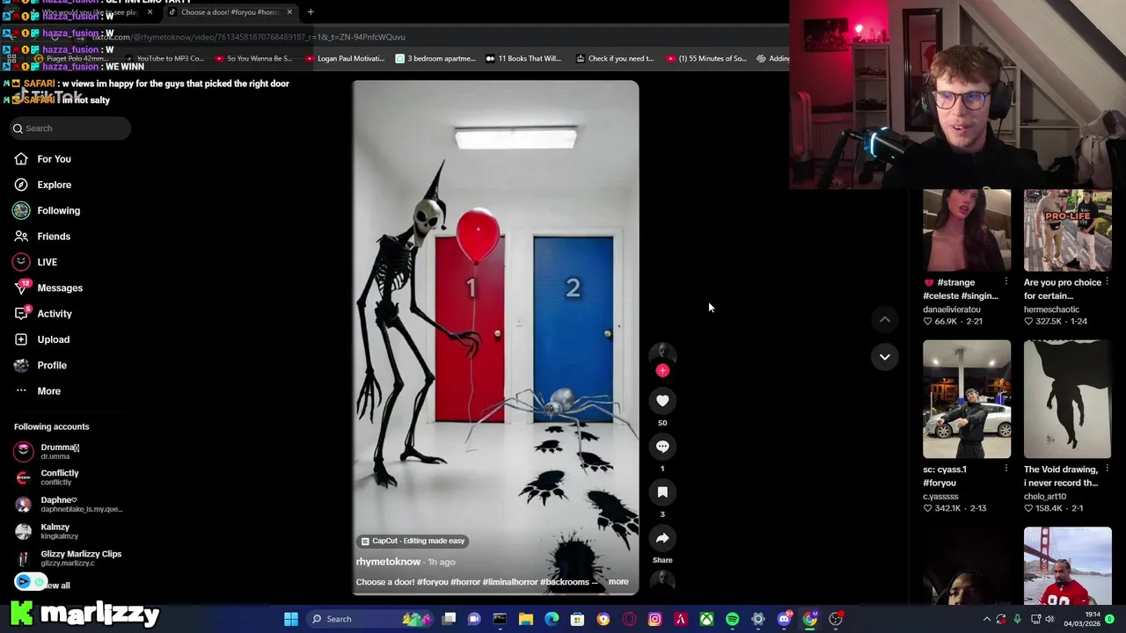1126x633 pixels.
Task: Go to next video with down chevron
Action: (x=885, y=357)
